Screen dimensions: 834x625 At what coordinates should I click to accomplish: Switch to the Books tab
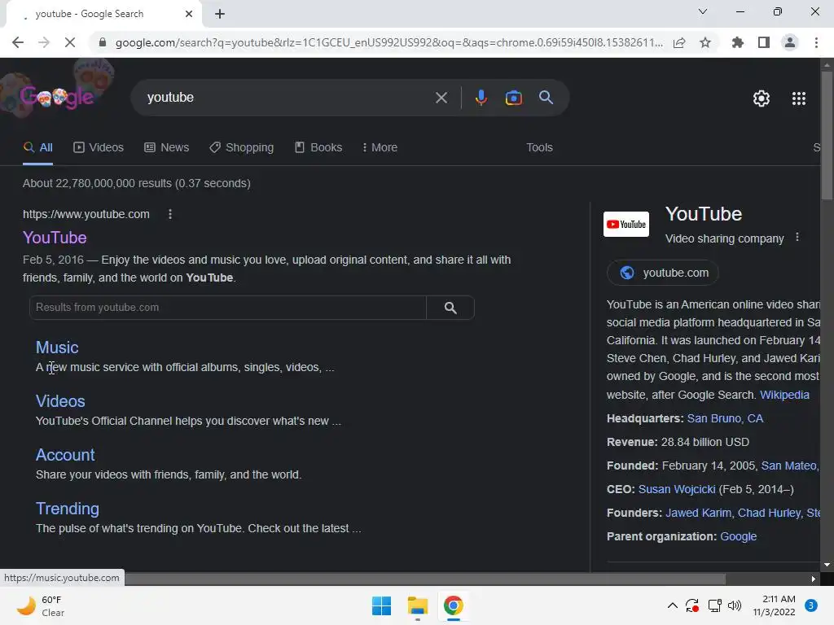[318, 147]
